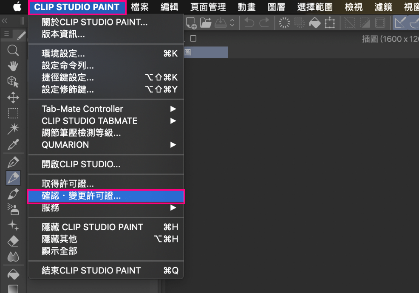The height and width of the screenshot is (293, 419).
Task: Select the Eyedropper tool
Action: click(13, 145)
